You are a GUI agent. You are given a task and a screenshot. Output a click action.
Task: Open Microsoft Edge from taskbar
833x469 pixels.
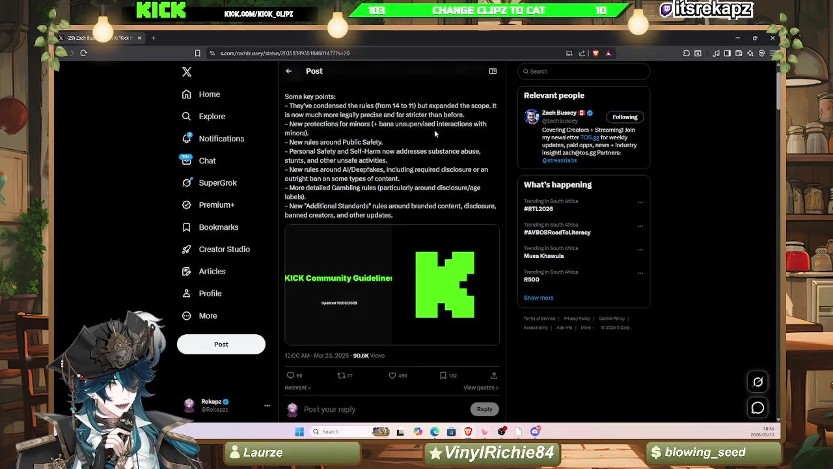pos(435,431)
